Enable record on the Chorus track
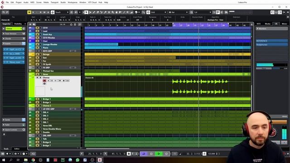The image size is (290, 163). (44, 81)
